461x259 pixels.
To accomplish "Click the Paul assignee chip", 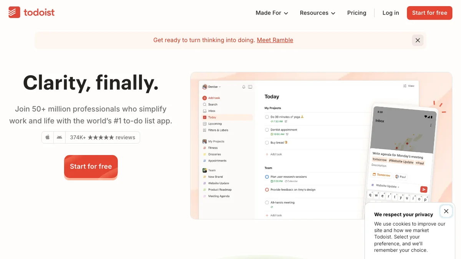I will click(401, 177).
